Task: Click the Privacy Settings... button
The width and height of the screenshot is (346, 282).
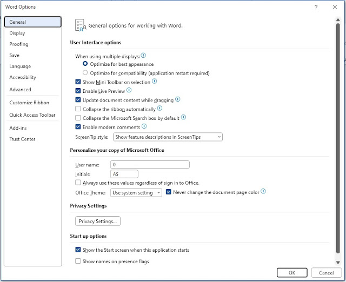Action: click(98, 221)
